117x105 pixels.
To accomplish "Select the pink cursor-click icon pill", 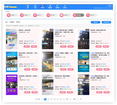I will pos(26,15).
